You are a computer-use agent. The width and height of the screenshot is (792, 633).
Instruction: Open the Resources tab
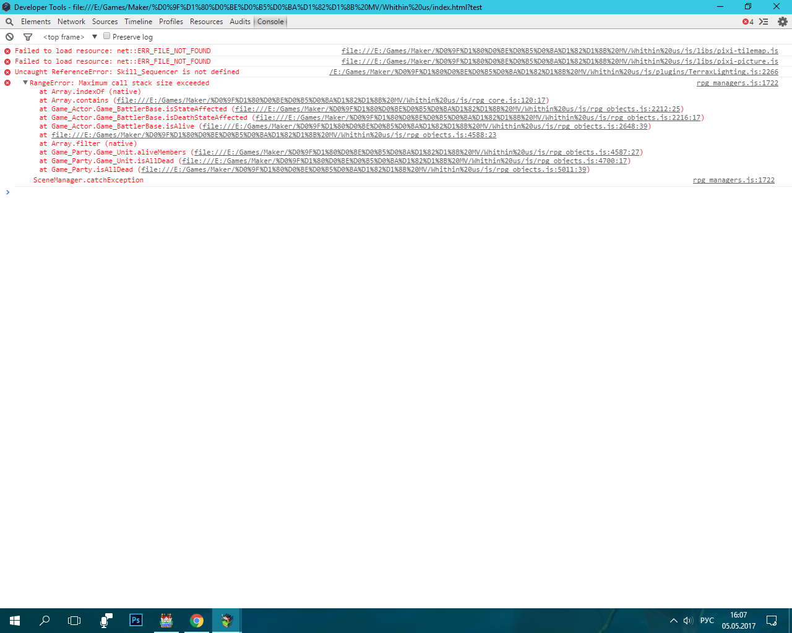coord(206,22)
